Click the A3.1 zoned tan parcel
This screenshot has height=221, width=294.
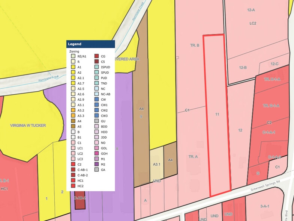coord(157,164)
